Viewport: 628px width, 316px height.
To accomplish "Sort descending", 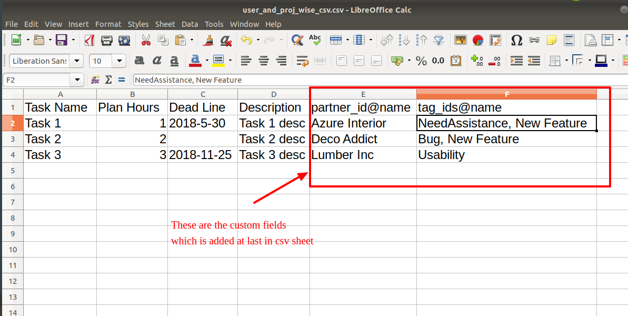I will pos(421,39).
